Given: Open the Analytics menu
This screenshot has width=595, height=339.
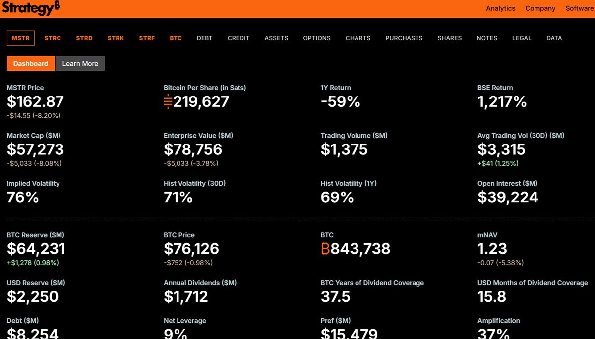Looking at the screenshot, I should coord(500,8).
